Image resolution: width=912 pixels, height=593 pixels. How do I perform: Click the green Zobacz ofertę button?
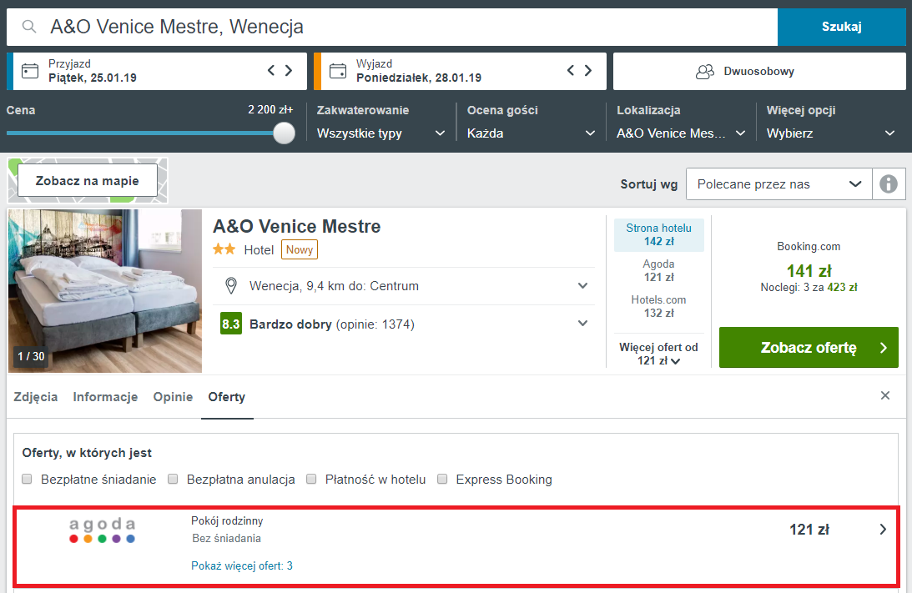pos(808,348)
